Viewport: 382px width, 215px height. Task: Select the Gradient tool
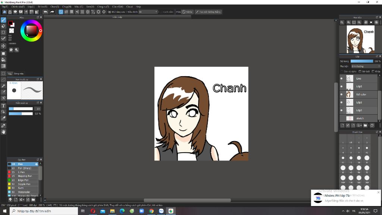(x=3, y=66)
